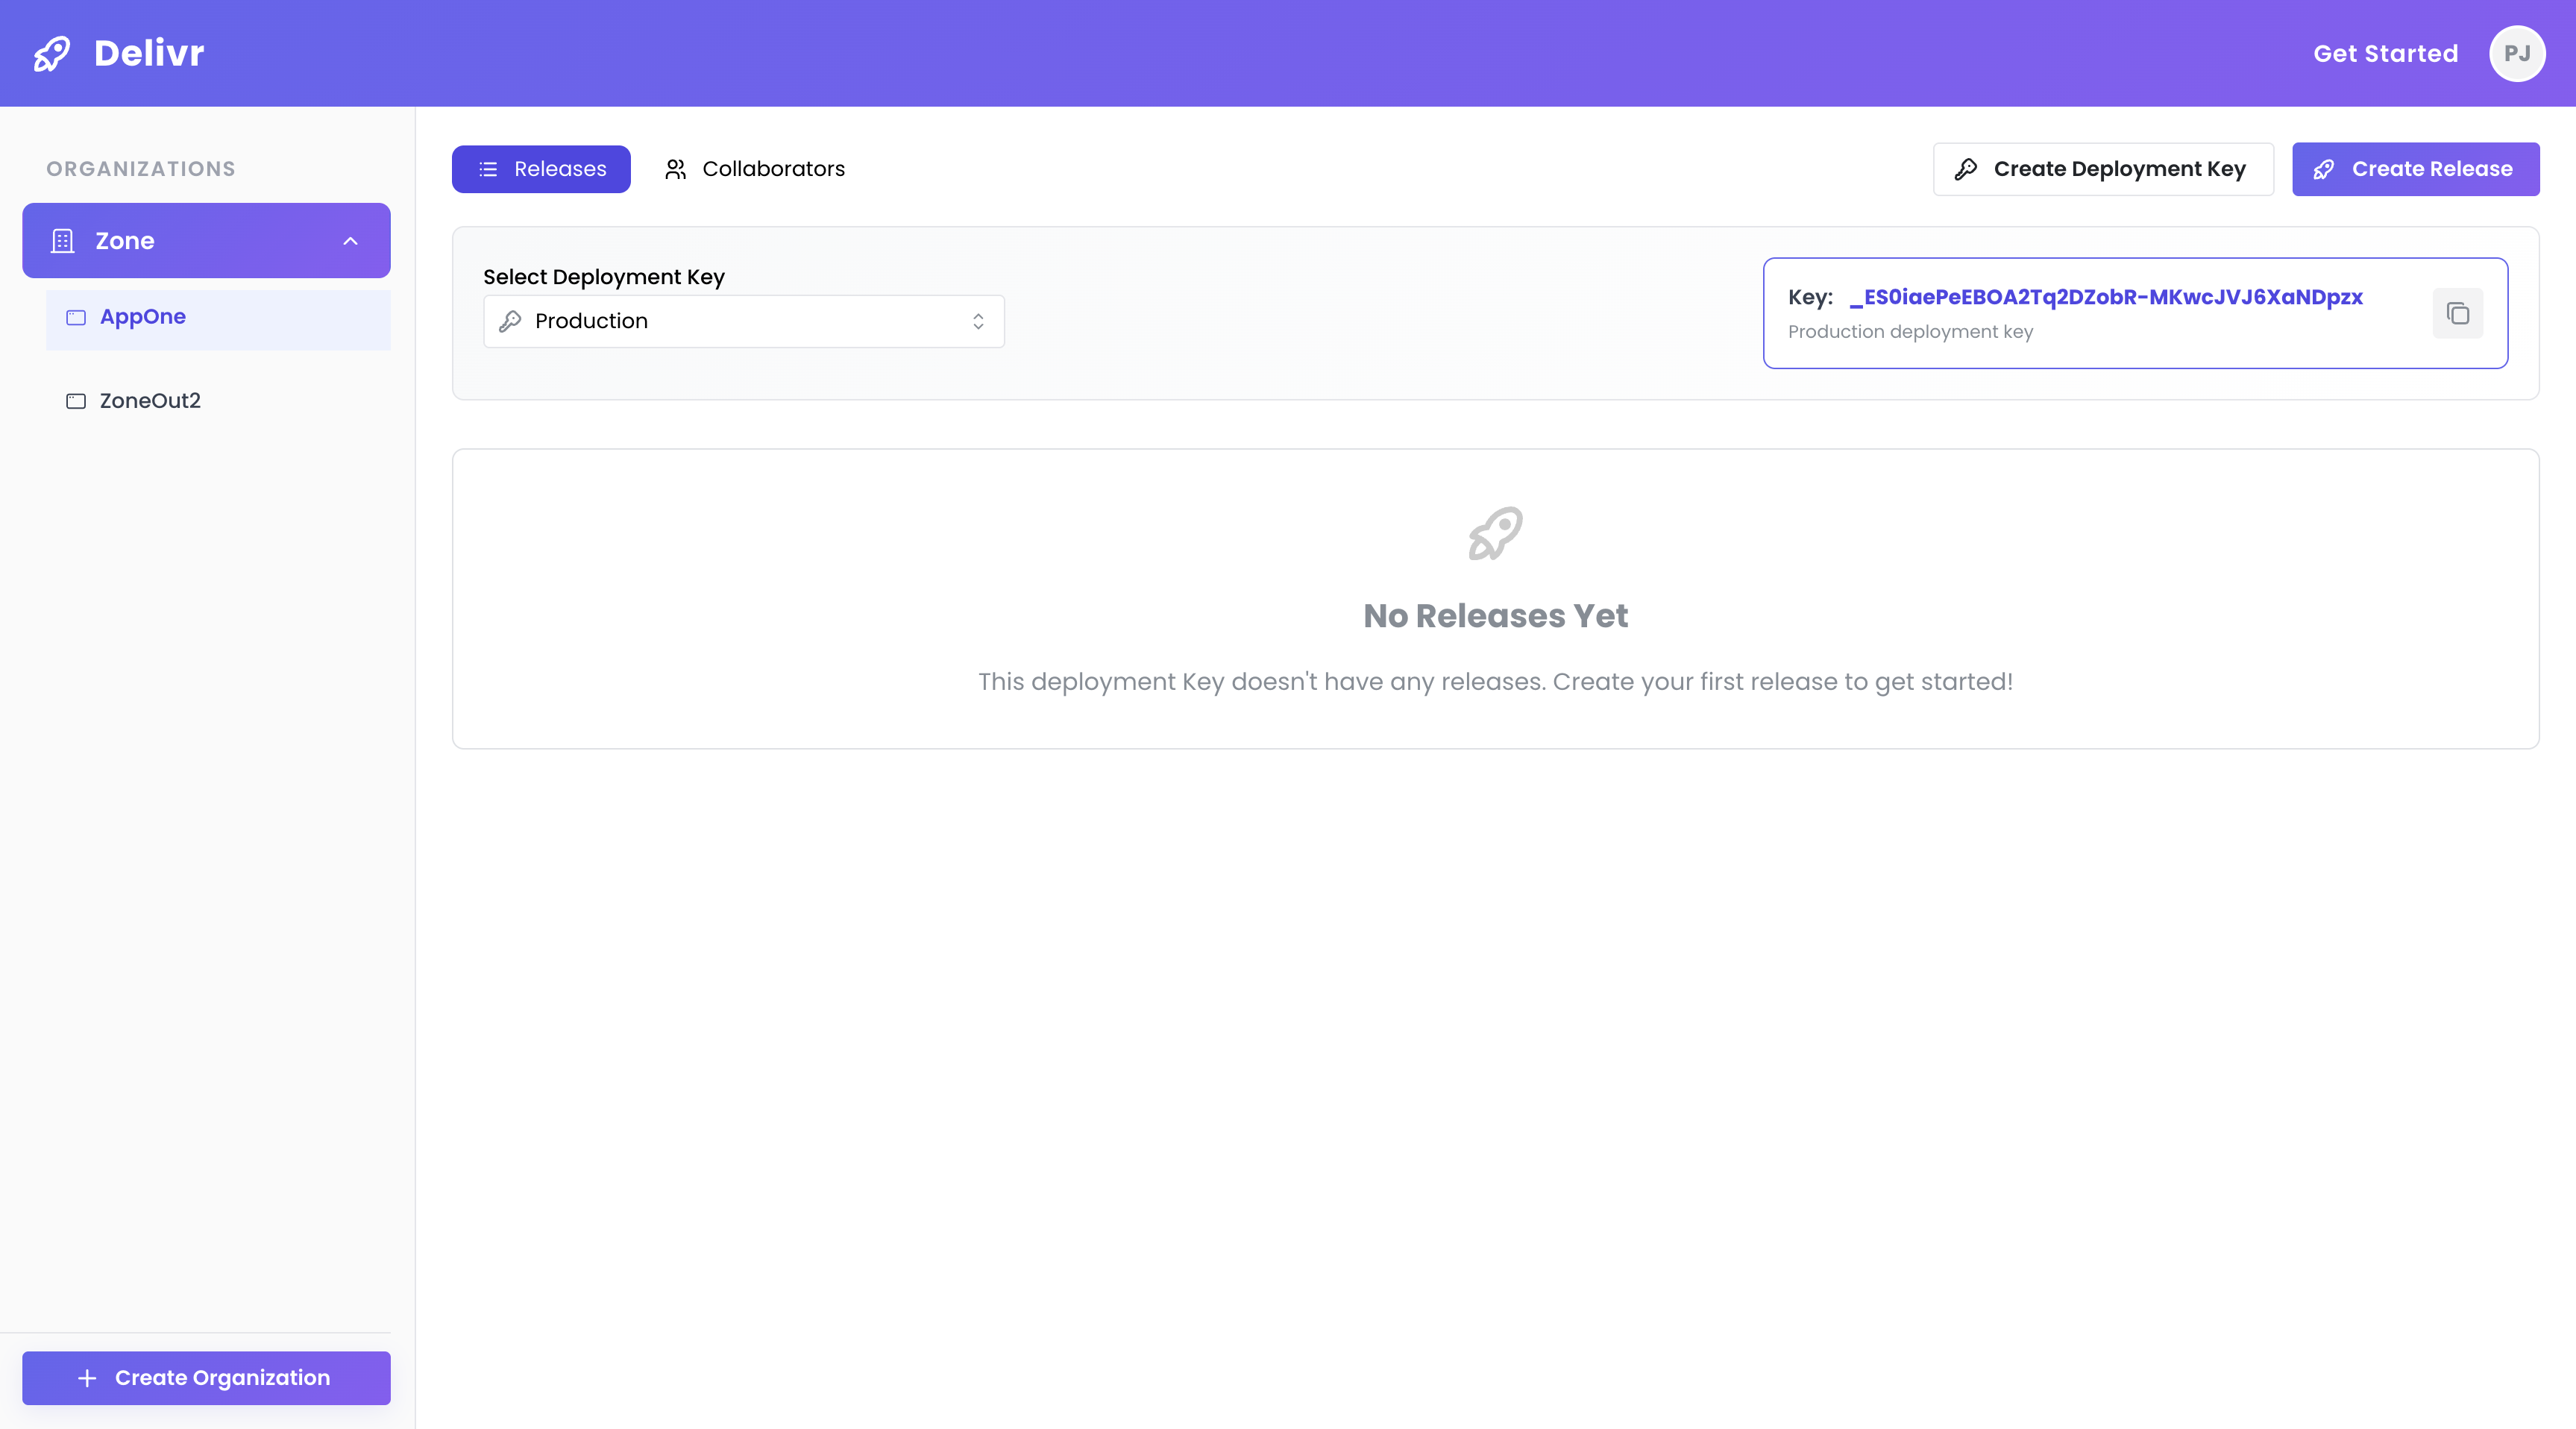This screenshot has height=1429, width=2576.
Task: Click the rocket icon on Create Release button
Action: point(2325,169)
